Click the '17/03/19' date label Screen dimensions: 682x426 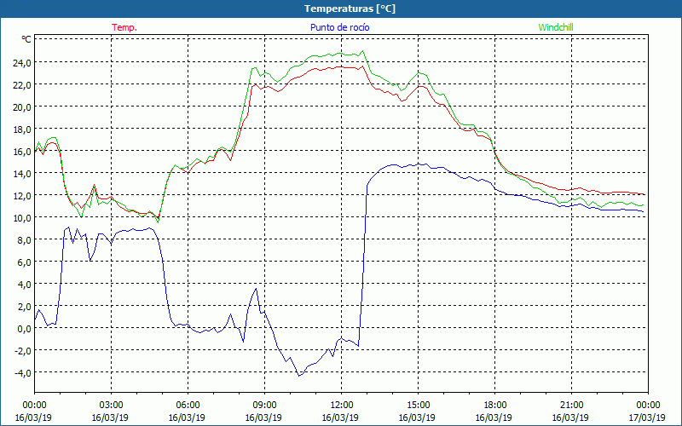[x=647, y=417]
